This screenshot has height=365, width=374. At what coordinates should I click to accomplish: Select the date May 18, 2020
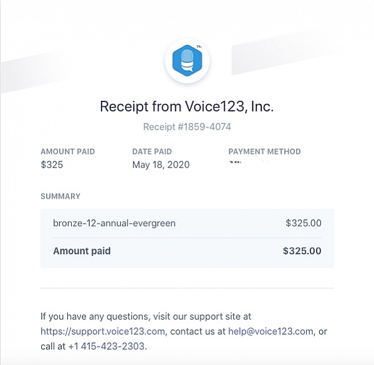(x=161, y=165)
